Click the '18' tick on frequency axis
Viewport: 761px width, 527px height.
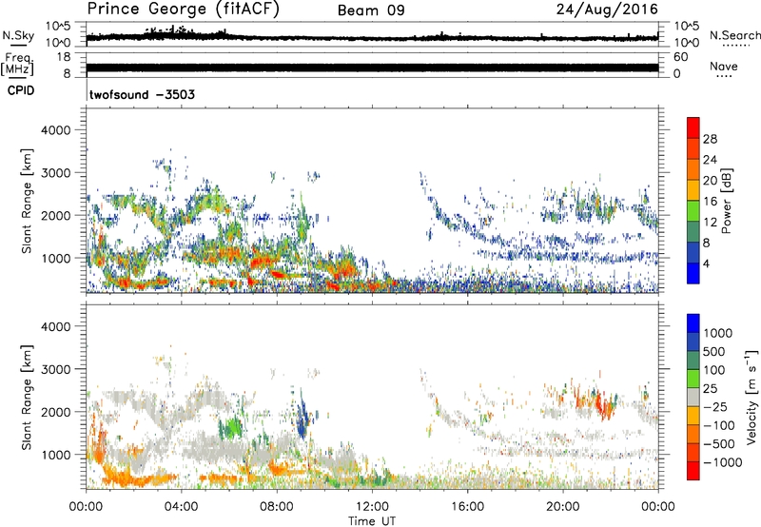63,57
